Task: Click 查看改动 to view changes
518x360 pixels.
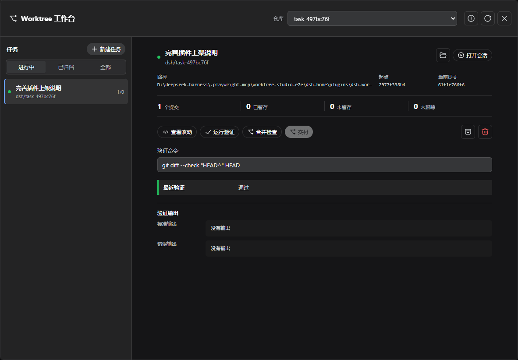Action: coord(177,132)
